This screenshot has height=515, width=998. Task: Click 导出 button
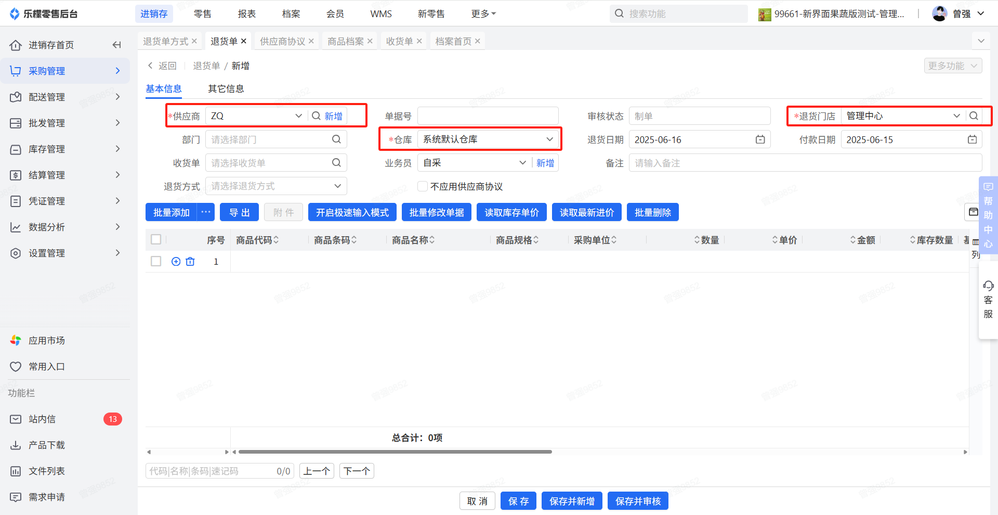point(240,212)
